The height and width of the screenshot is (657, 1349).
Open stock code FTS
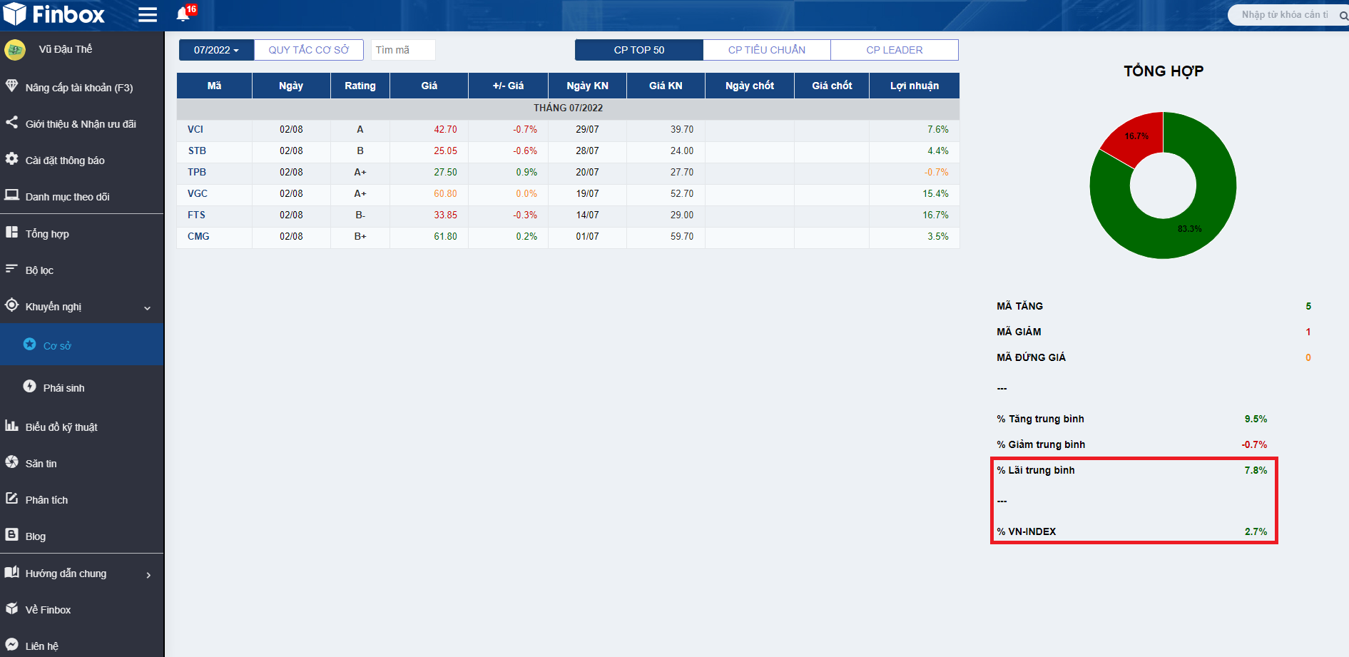(196, 215)
